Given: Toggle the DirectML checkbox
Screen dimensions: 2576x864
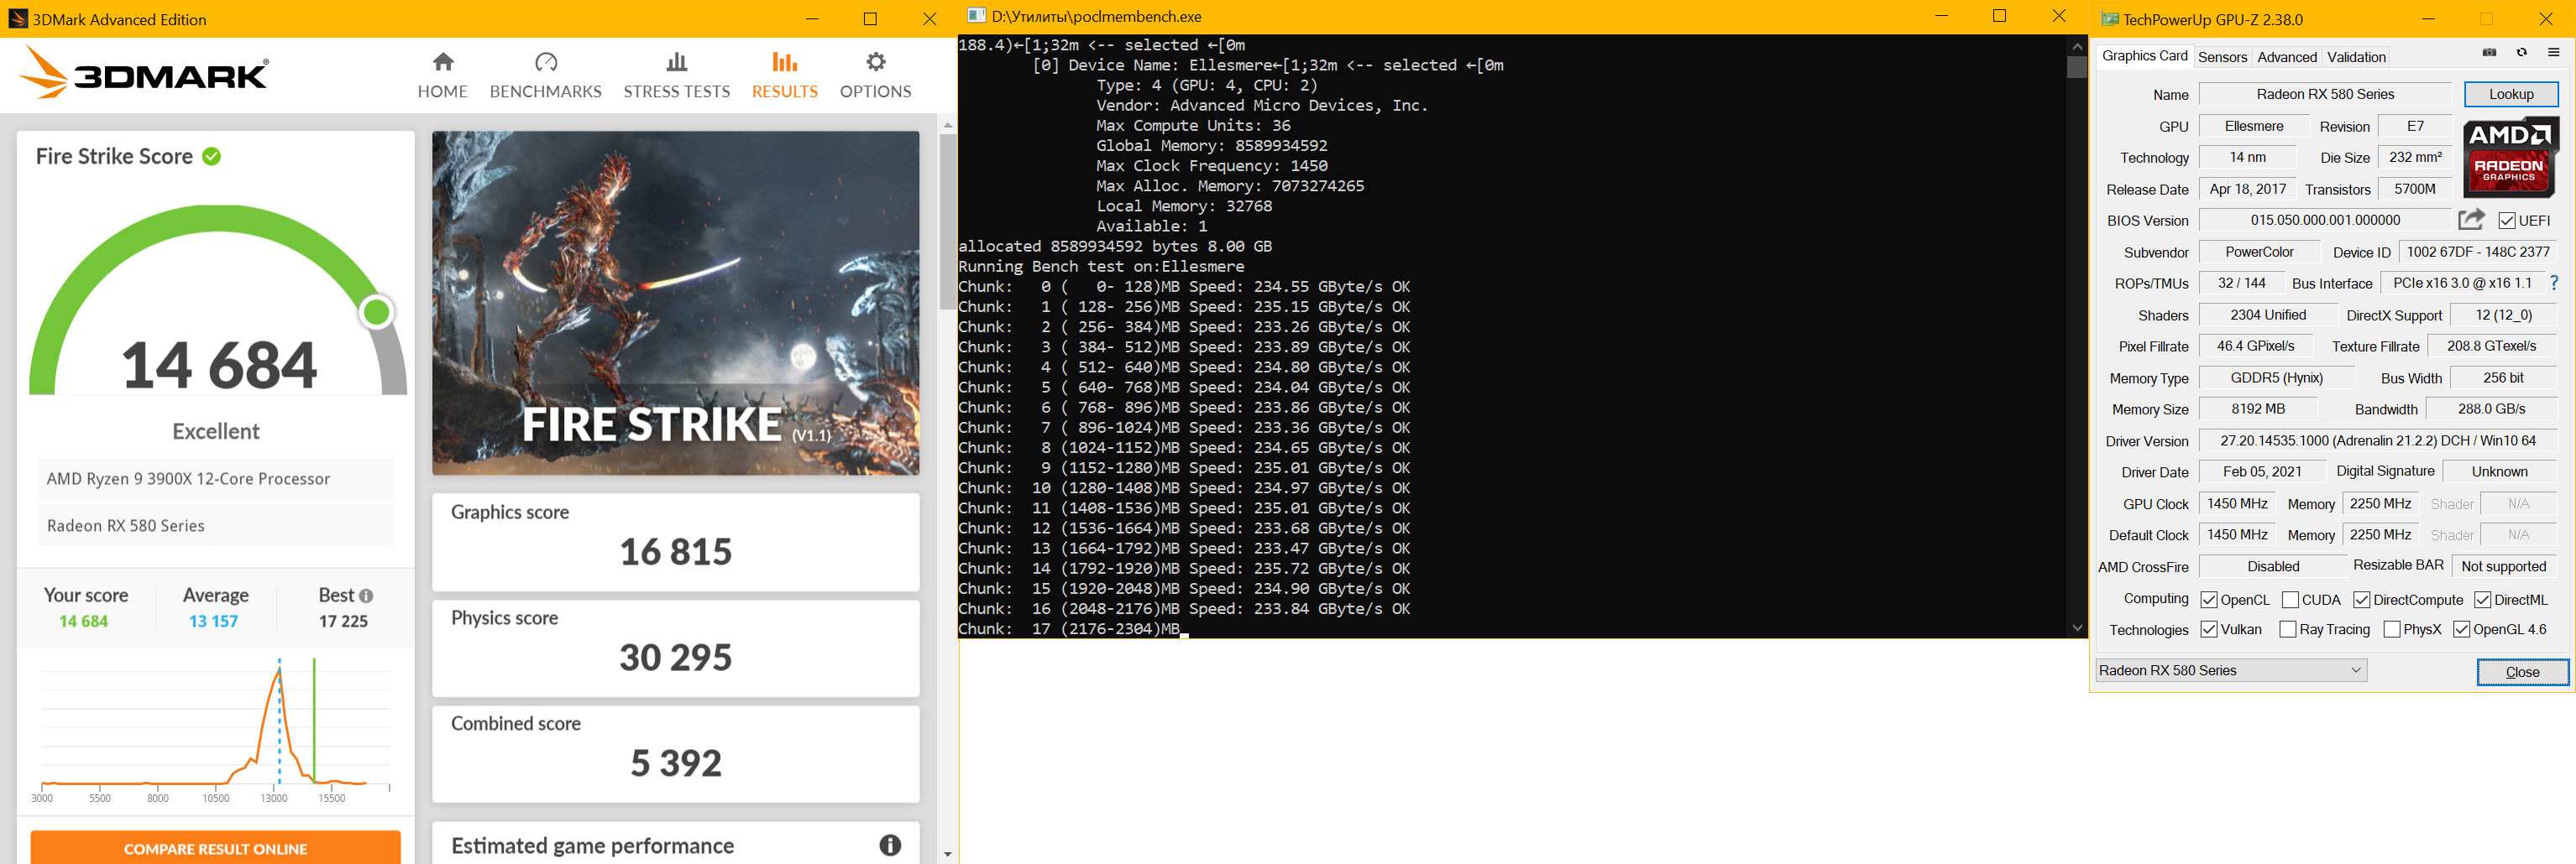Looking at the screenshot, I should 2483,599.
